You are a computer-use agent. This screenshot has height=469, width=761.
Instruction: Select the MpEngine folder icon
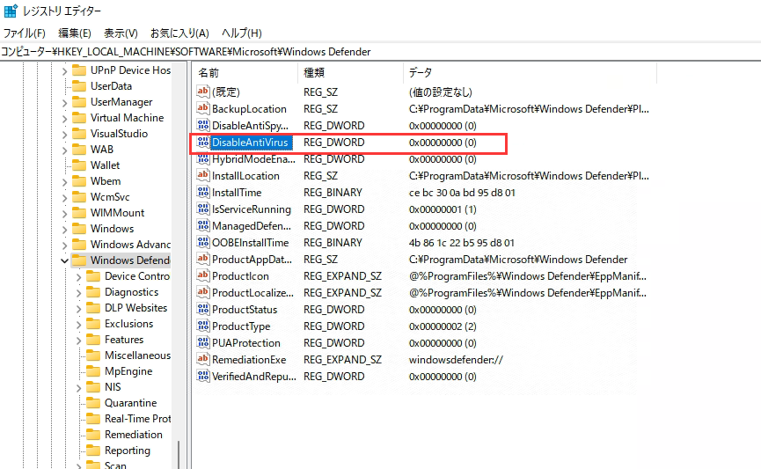pyautogui.click(x=92, y=371)
